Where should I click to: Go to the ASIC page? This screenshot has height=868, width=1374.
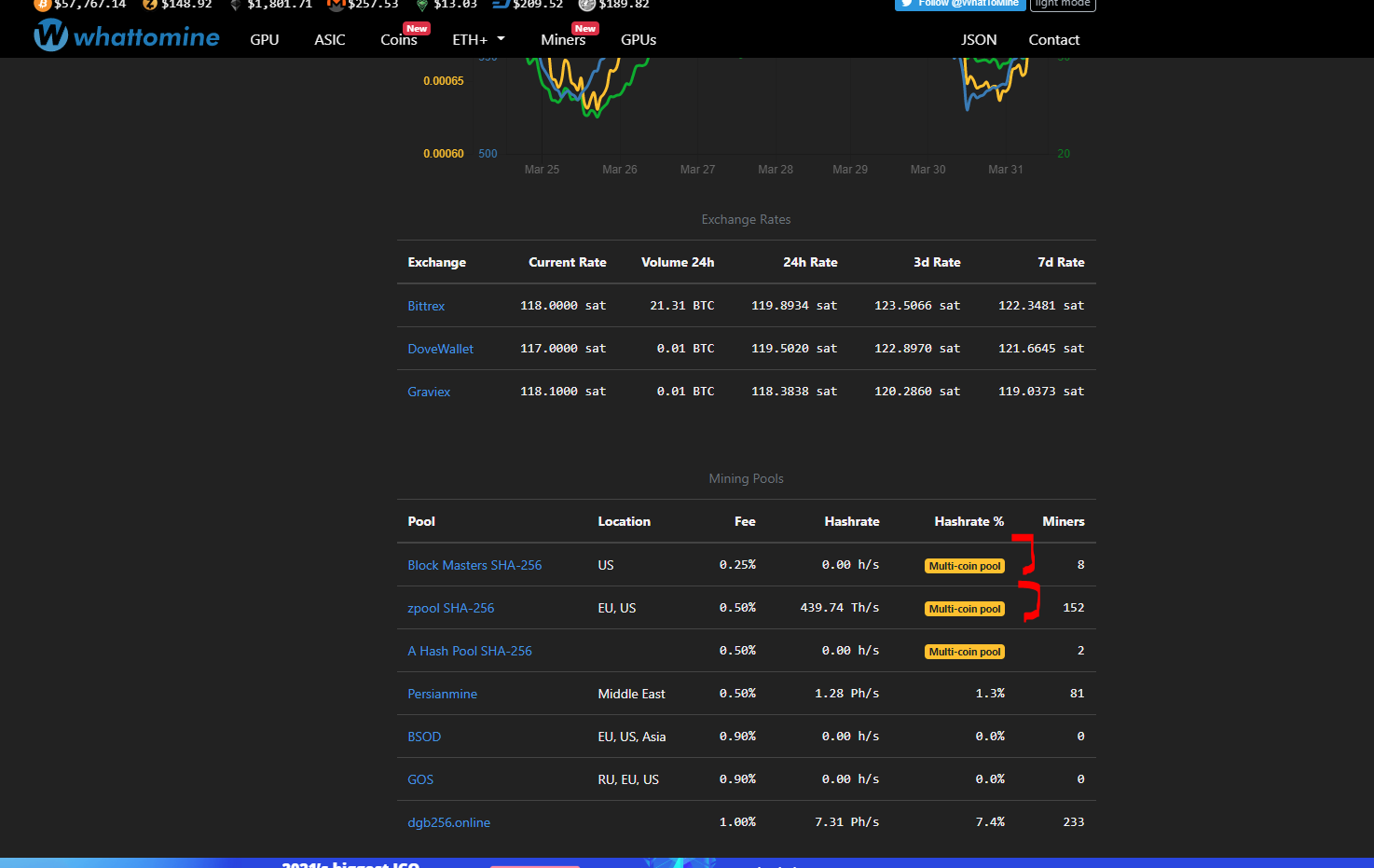[x=330, y=40]
